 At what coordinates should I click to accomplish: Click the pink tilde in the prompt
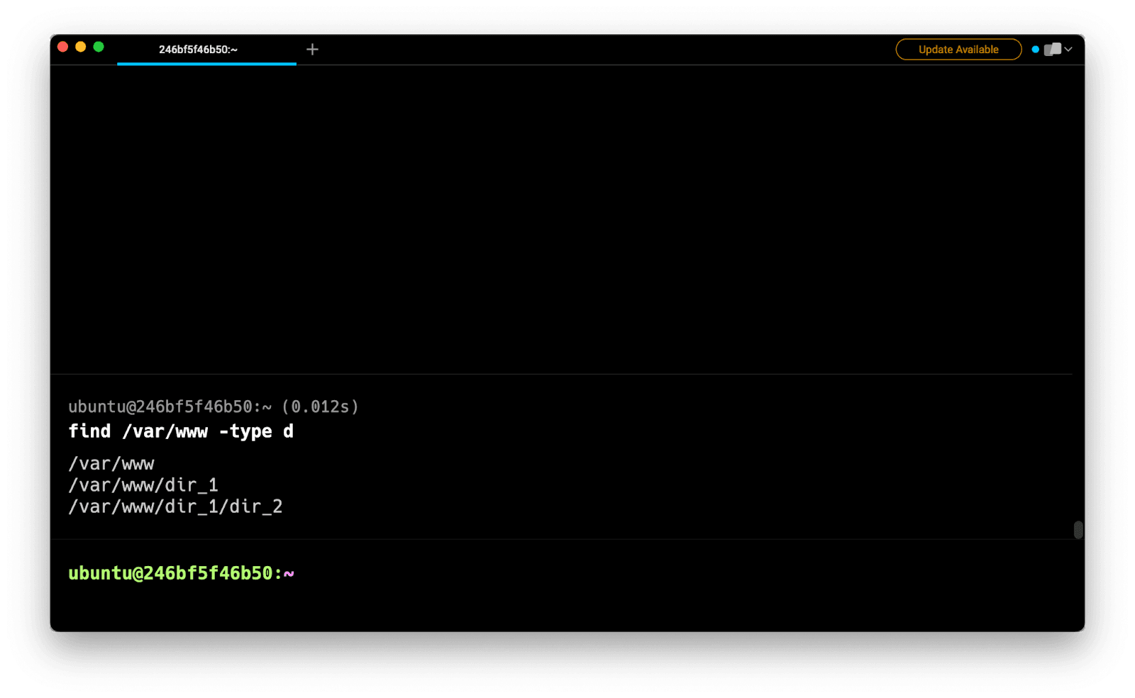pyautogui.click(x=289, y=573)
